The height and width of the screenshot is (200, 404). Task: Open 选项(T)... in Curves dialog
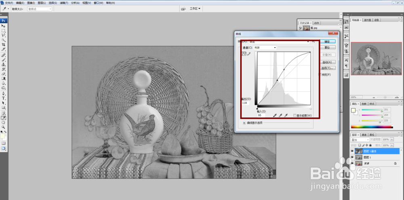tap(327, 68)
